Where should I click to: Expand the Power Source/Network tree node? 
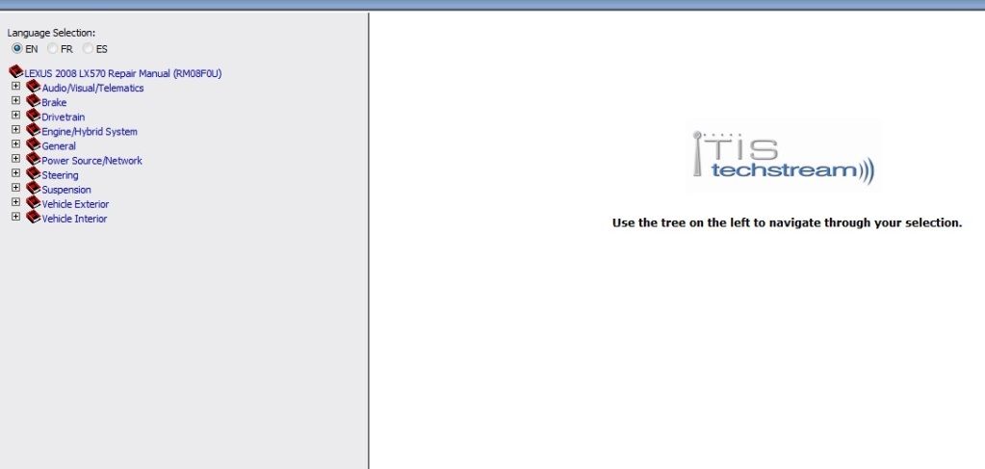point(15,159)
